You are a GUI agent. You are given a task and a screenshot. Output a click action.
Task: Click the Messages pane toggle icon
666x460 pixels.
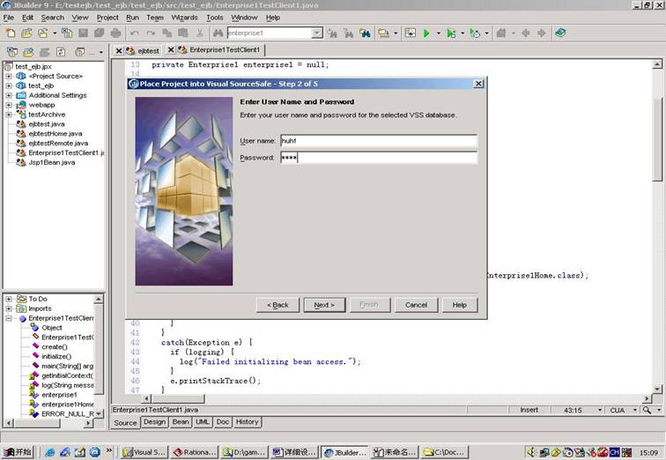coord(411,33)
